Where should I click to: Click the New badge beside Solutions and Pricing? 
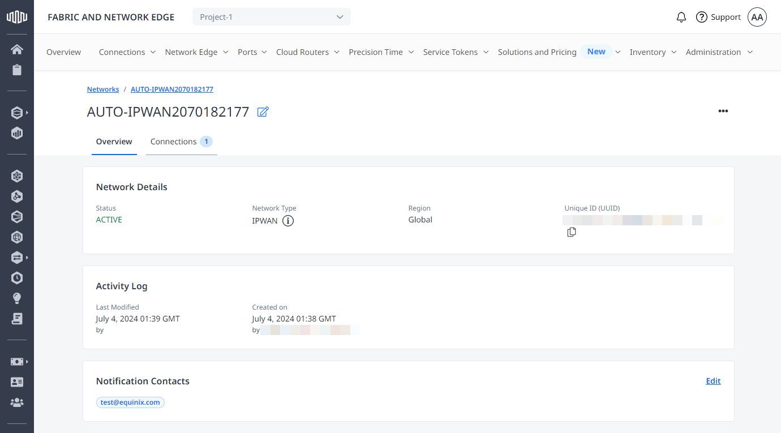(x=597, y=52)
